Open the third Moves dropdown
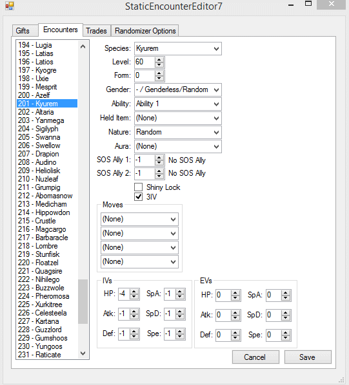349x385 pixels. click(139, 247)
